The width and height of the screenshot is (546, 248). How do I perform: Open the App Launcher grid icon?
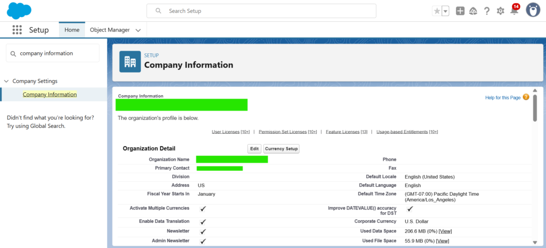(17, 30)
